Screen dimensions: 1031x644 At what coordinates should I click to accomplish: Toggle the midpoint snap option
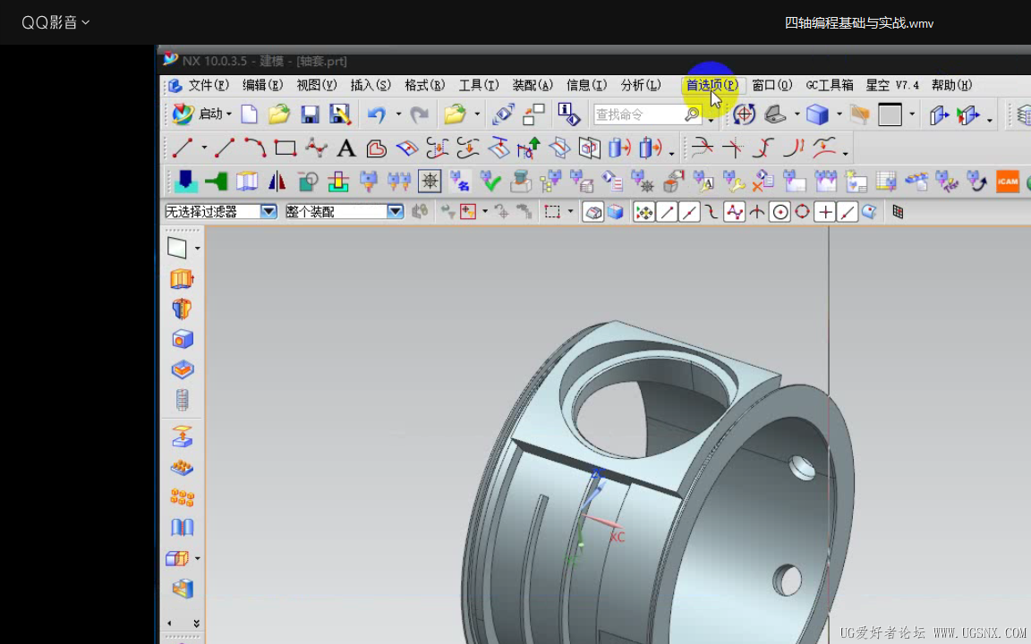689,212
